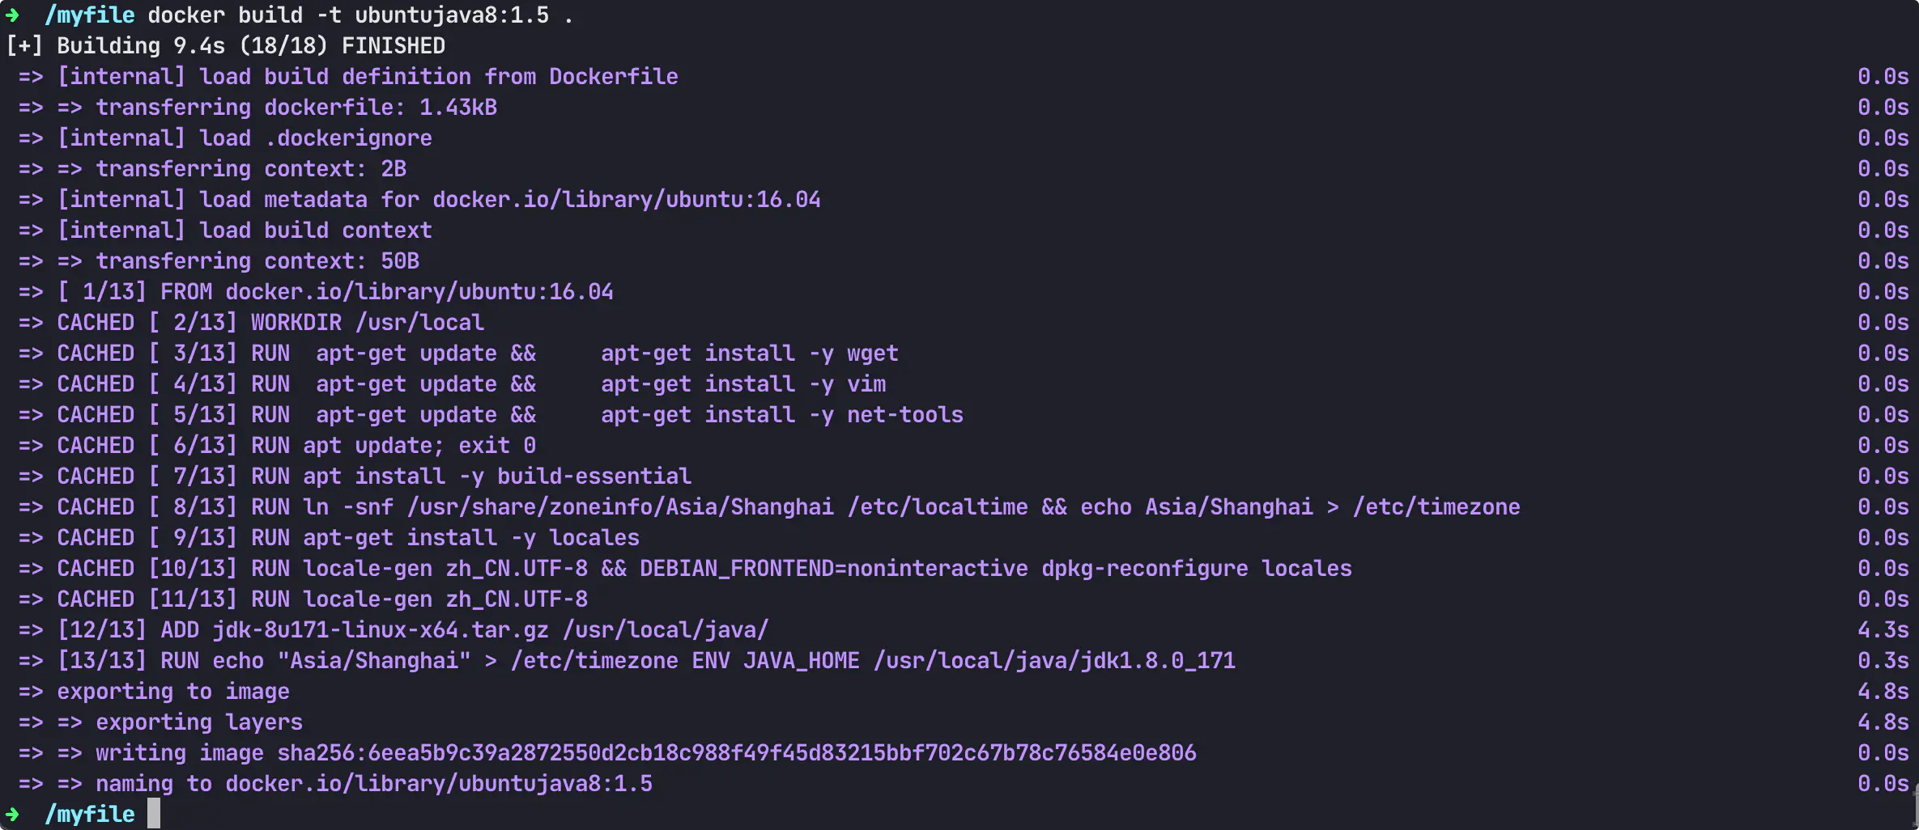Click the terminal cursor block after the final /myfile prompt
Screen dimensions: 1919x830
pos(154,814)
